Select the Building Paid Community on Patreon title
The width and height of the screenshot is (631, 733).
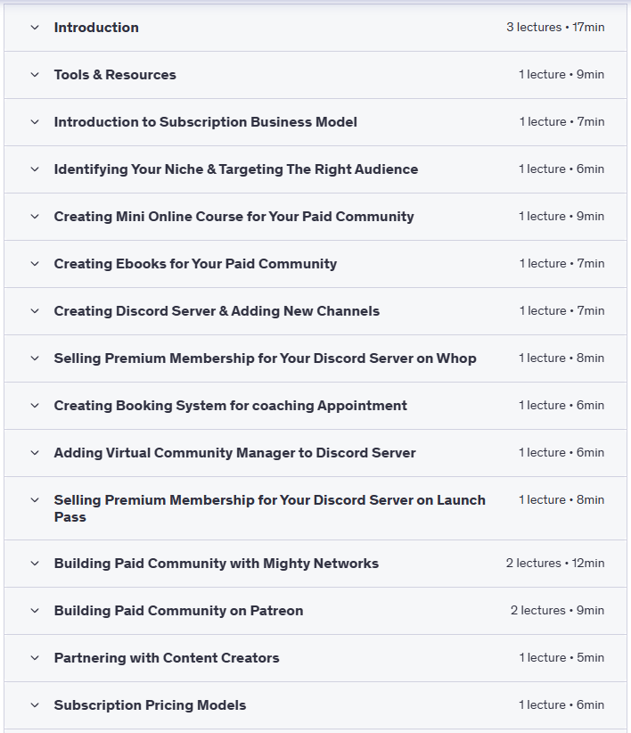tap(178, 611)
